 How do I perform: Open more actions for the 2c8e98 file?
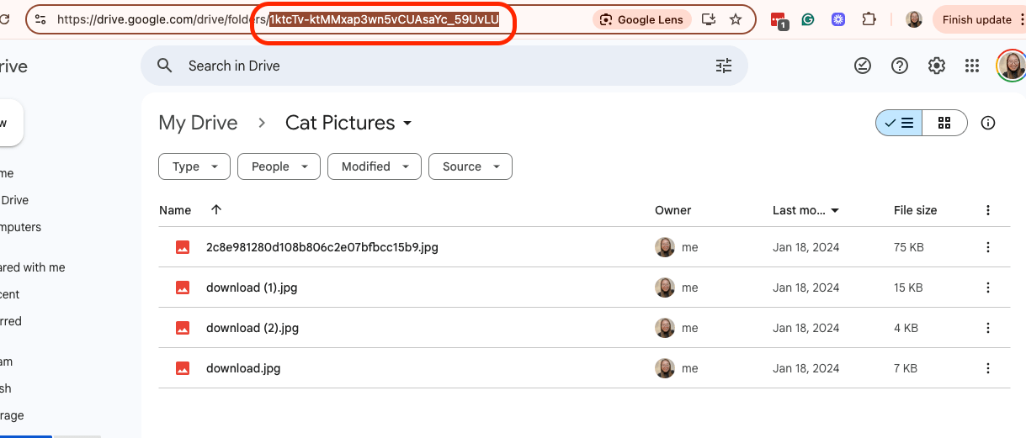(988, 247)
